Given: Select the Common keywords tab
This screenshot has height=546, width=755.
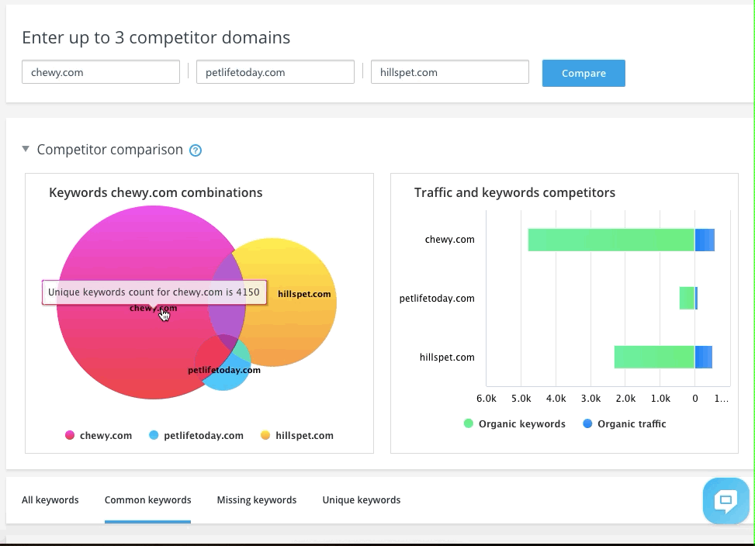Looking at the screenshot, I should [x=148, y=499].
